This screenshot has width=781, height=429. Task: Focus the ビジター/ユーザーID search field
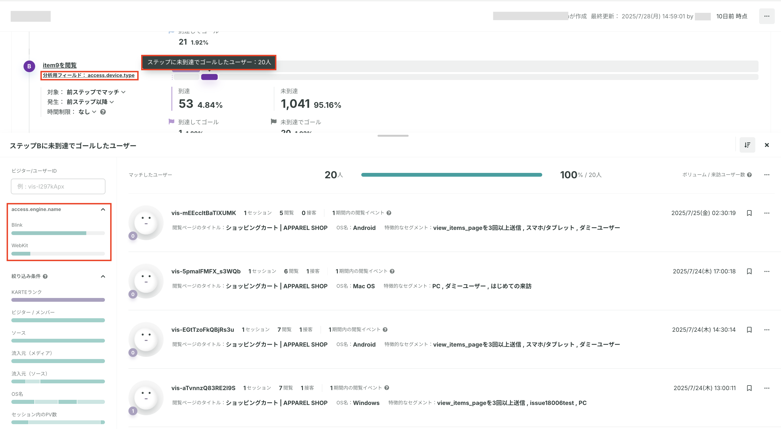click(58, 186)
